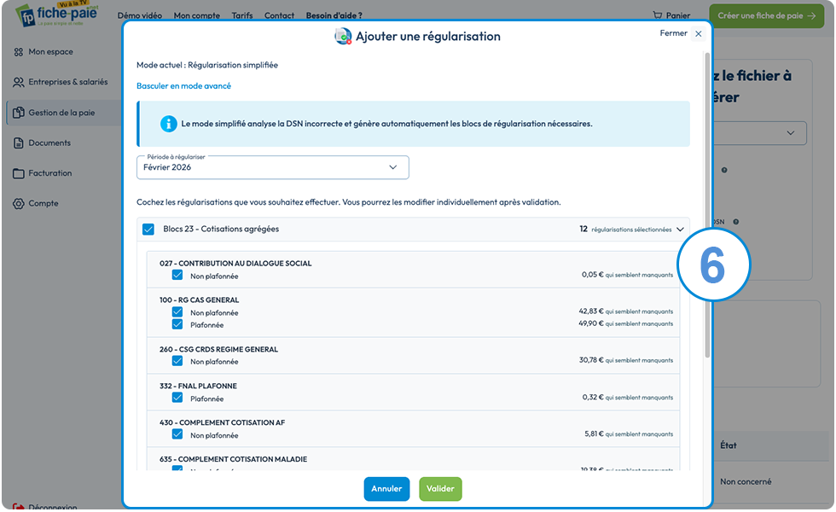Image resolution: width=836 pixels, height=512 pixels.
Task: Uncheck Non plafonnée under 100 RG Cas General
Action: coord(177,312)
